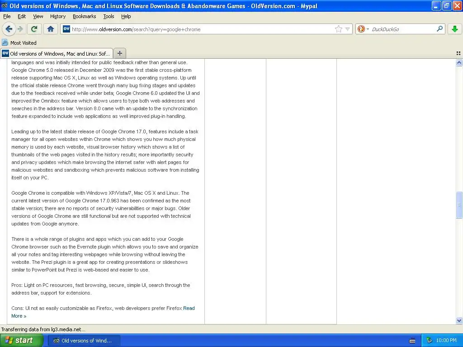Click the network tray icon beside the clock

429,341
